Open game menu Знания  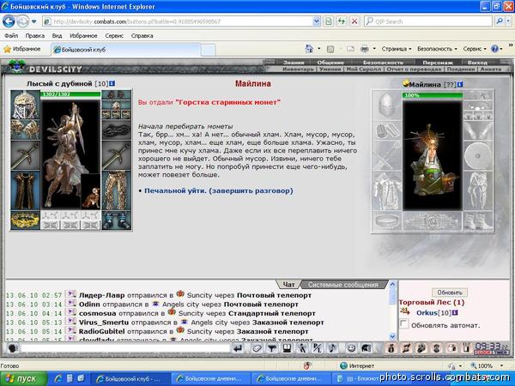294,63
